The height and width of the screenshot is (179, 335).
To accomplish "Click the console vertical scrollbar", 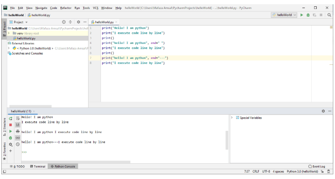I will point(227,140).
